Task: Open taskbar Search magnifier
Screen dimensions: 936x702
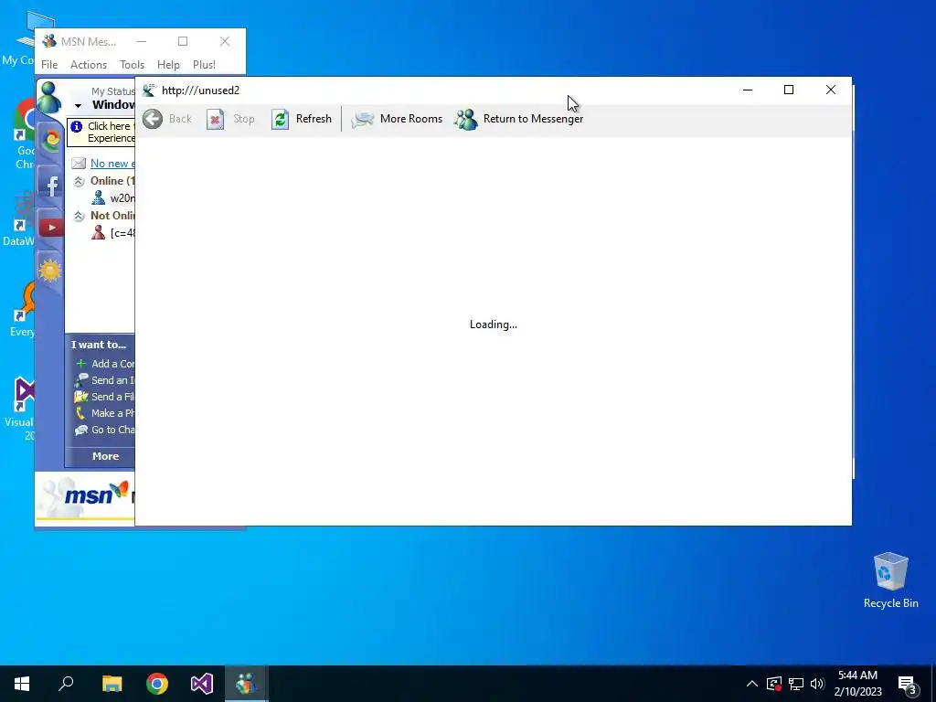Action: tap(66, 684)
